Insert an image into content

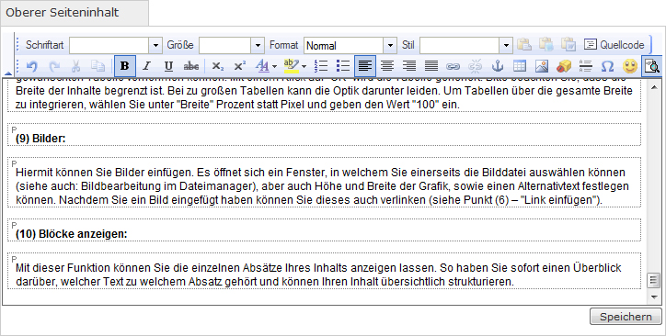(x=542, y=66)
